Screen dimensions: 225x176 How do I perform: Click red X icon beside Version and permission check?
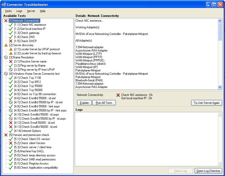pyautogui.click(x=6, y=135)
